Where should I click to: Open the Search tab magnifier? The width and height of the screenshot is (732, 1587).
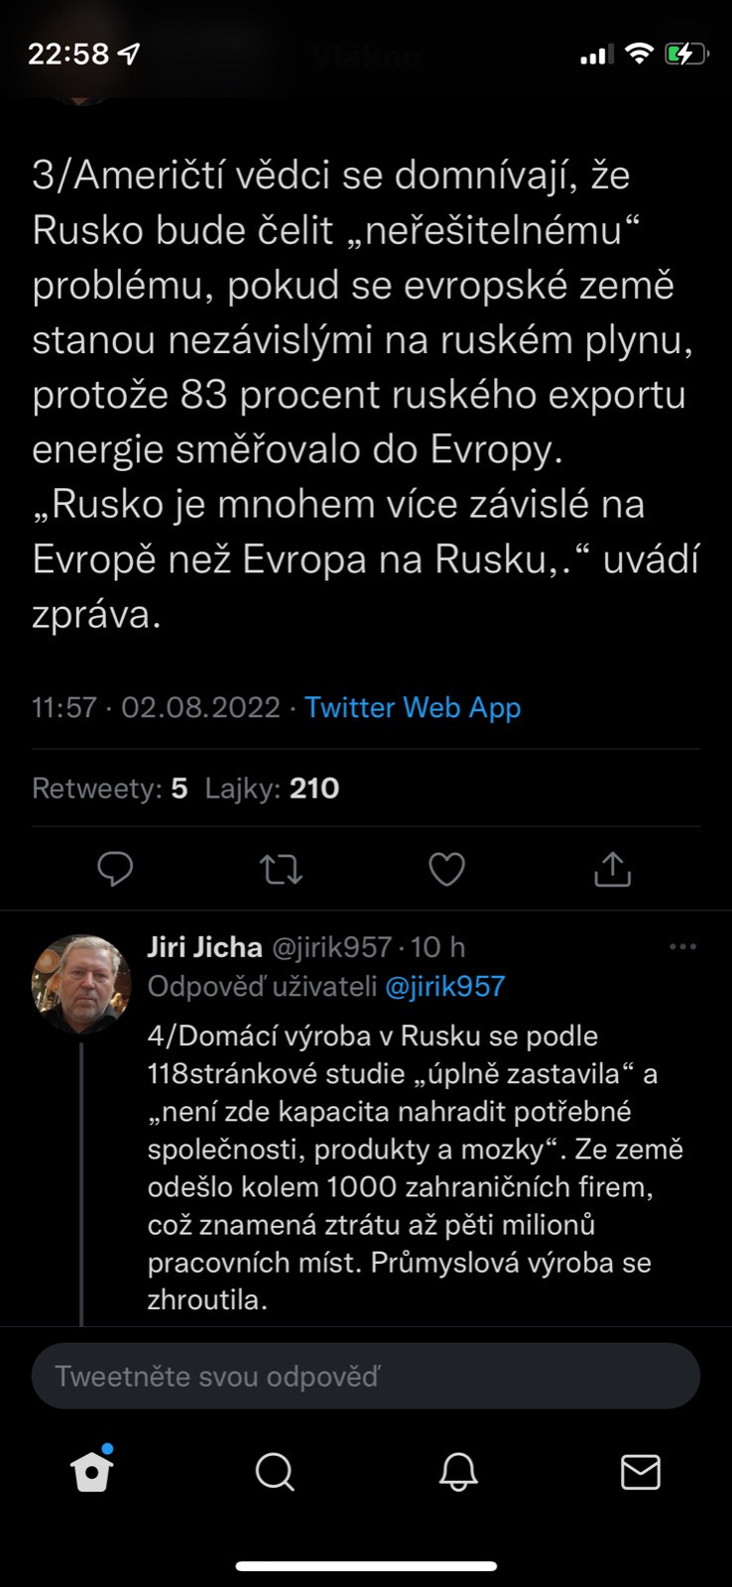pos(275,1472)
